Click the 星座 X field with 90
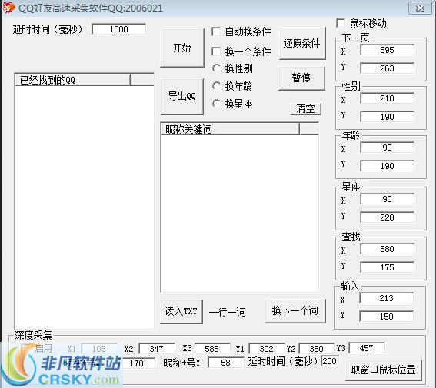 tap(387, 199)
